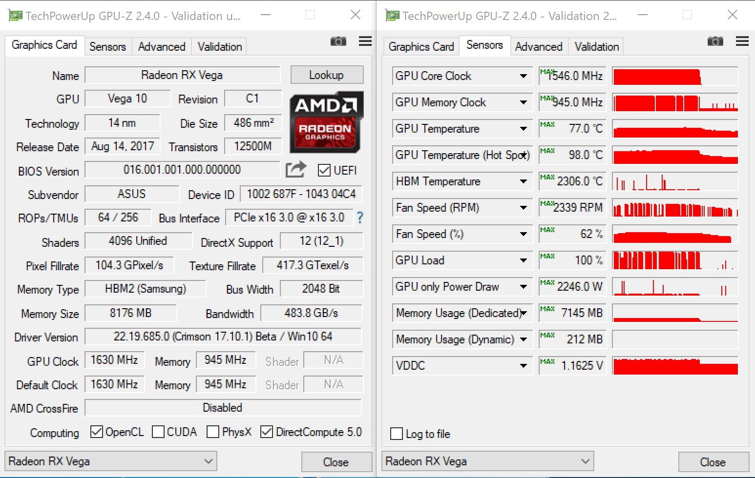The width and height of the screenshot is (755, 478).
Task: Click the Bus Interface field PCIe x16 3.0
Action: click(x=289, y=218)
